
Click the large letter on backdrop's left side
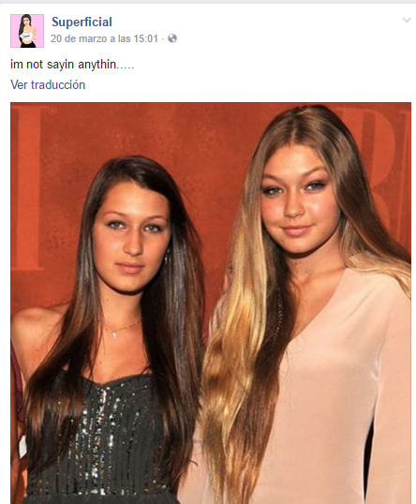point(30,188)
